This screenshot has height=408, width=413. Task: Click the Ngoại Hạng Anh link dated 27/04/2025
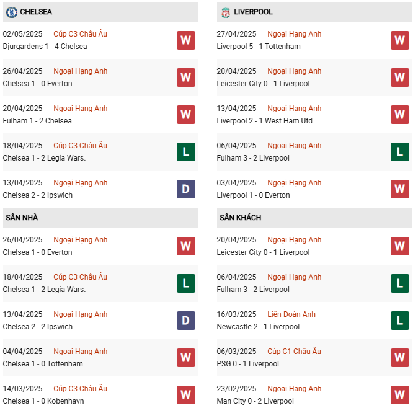294,34
